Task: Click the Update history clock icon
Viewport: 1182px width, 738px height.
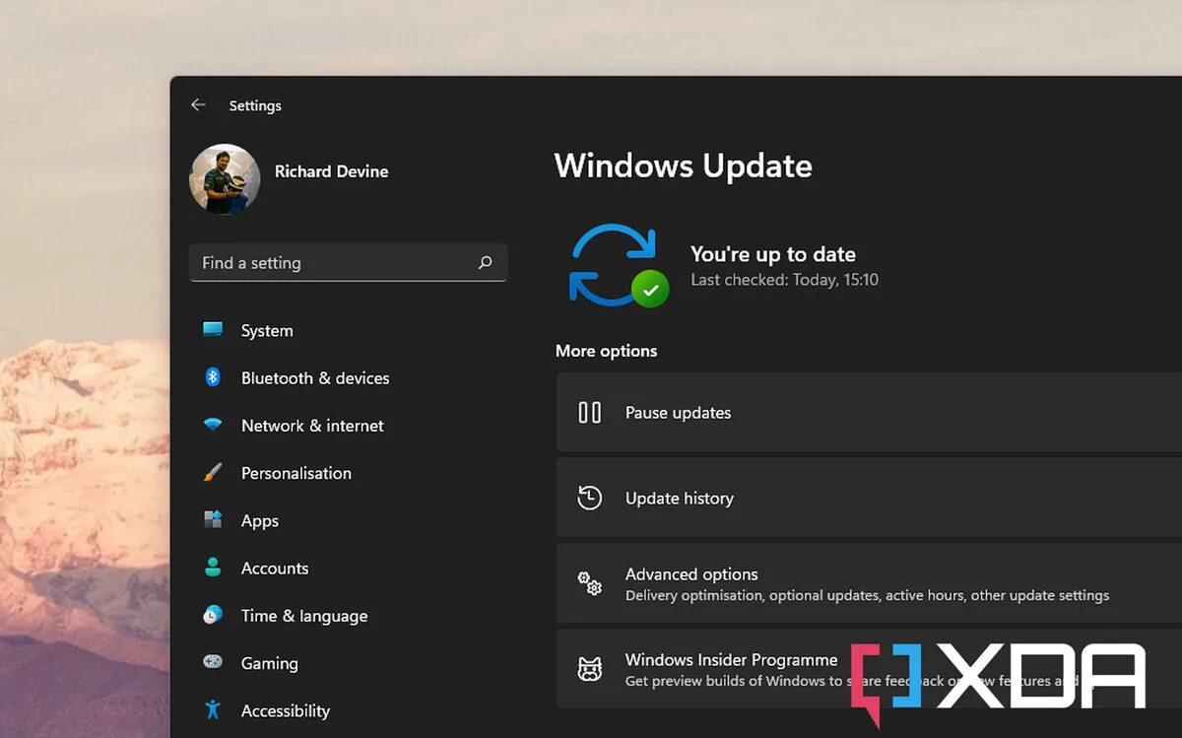Action: [x=590, y=498]
